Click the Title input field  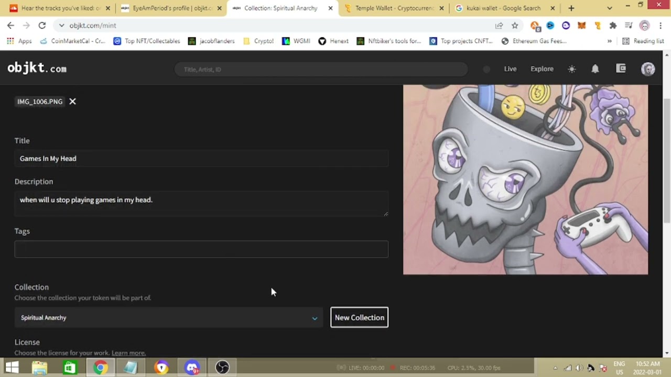pos(201,159)
